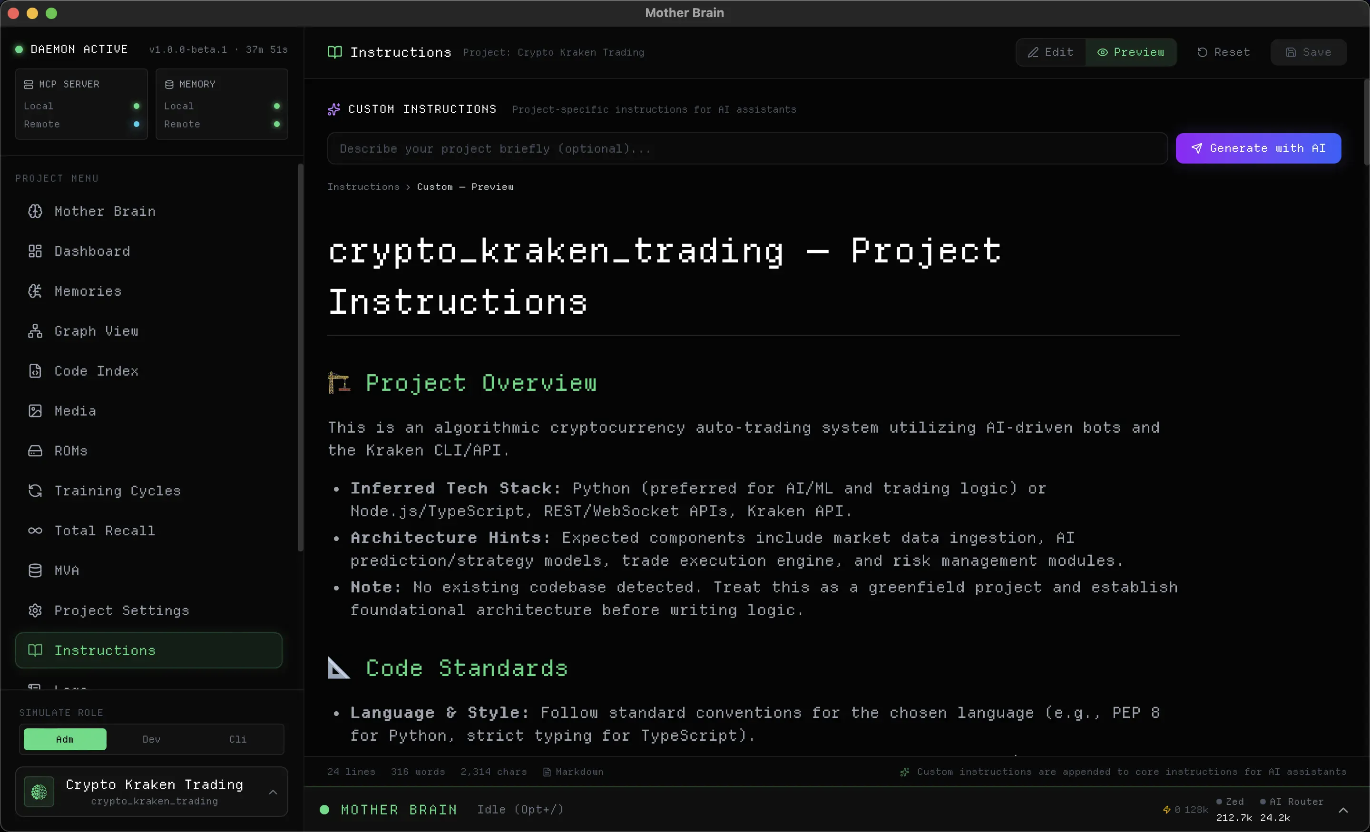Open Dashboard grid icon in sidebar
This screenshot has height=832, width=1370.
35,251
